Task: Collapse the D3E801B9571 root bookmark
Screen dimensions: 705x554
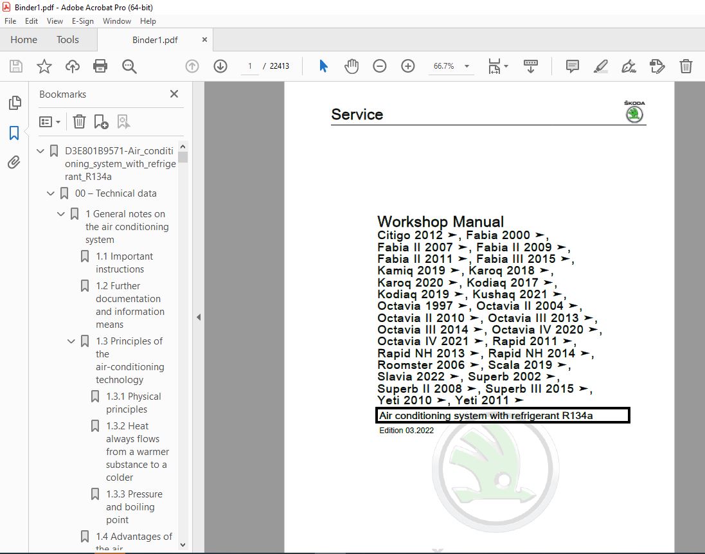Action: 40,151
